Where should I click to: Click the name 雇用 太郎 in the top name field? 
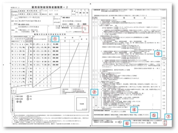pyautogui.click(x=53, y=14)
